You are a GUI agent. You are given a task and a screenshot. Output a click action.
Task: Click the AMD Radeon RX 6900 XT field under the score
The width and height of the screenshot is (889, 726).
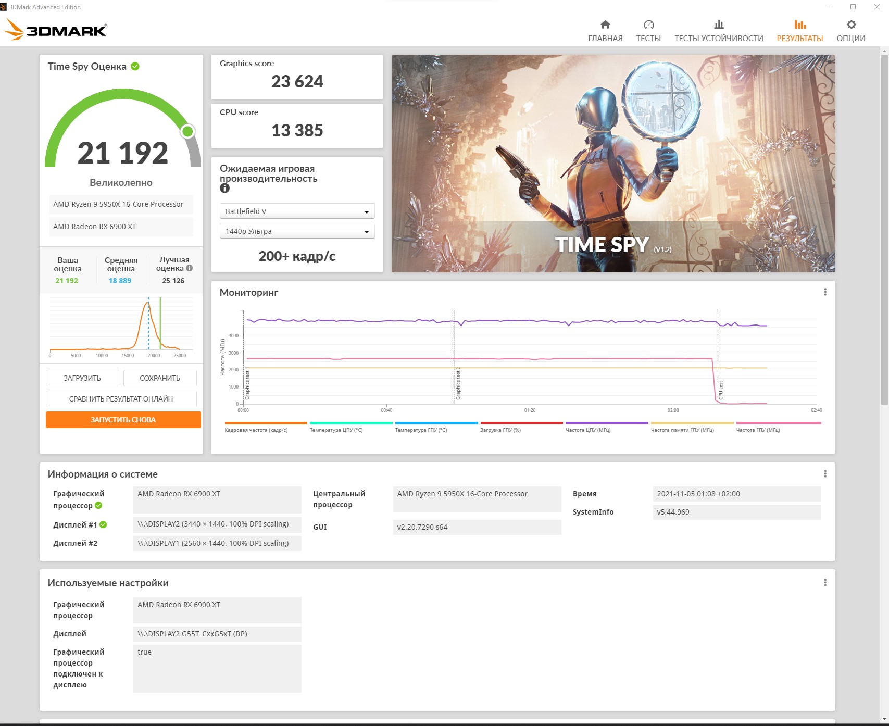coord(121,227)
